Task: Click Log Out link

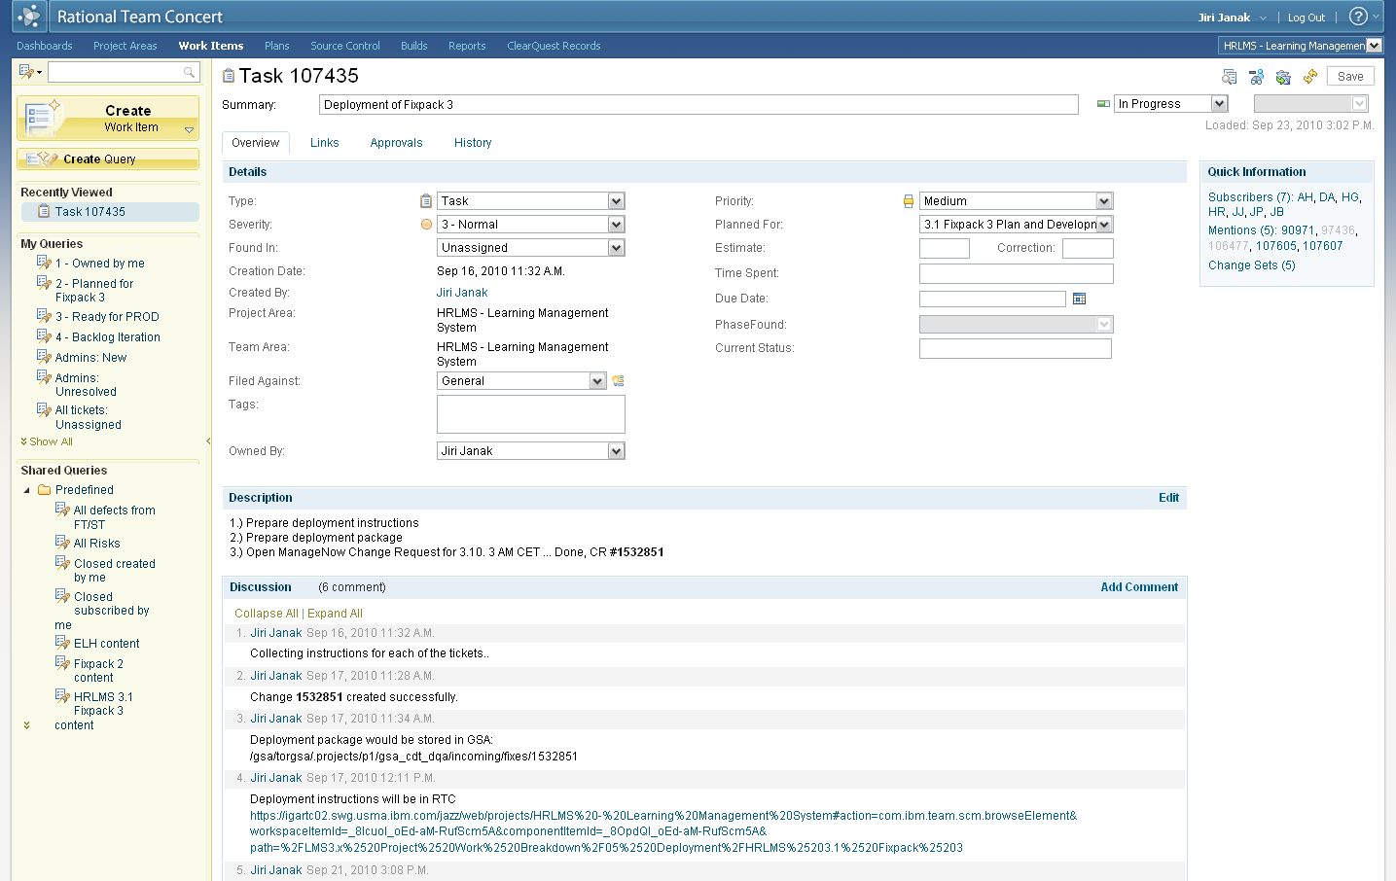Action: click(x=1307, y=18)
